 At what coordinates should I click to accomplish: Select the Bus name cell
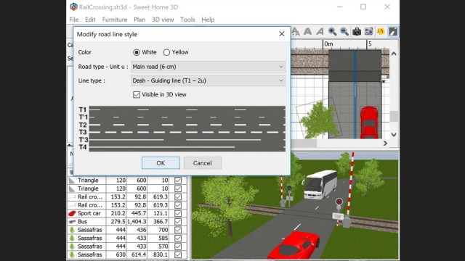[x=82, y=222]
